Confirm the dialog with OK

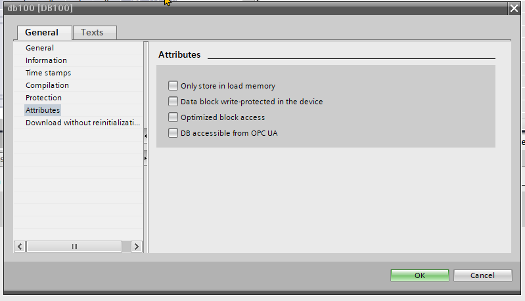click(419, 275)
